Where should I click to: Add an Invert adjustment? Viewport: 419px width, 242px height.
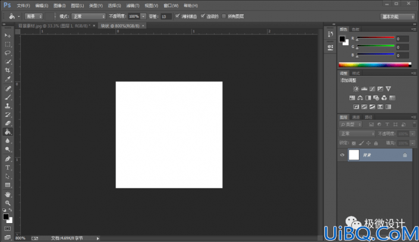pyautogui.click(x=356, y=107)
